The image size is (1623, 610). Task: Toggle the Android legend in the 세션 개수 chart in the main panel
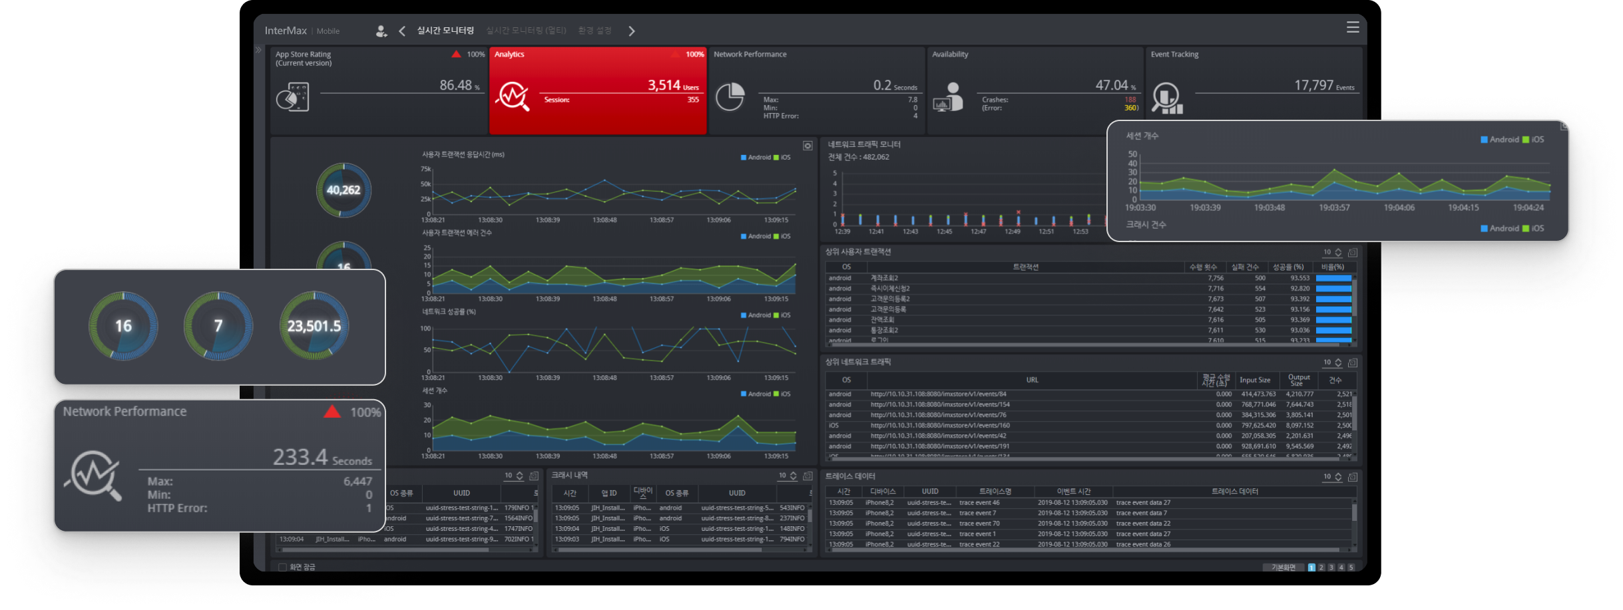tap(756, 394)
